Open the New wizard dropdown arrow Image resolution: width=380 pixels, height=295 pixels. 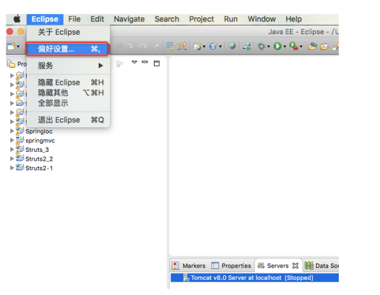(18, 46)
